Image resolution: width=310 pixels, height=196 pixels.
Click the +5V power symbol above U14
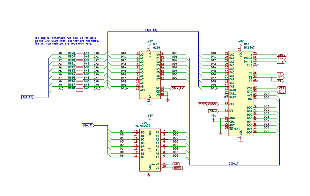[x=150, y=116]
